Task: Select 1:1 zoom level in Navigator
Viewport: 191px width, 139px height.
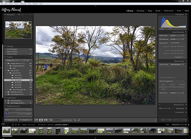Action: [x=26, y=15]
